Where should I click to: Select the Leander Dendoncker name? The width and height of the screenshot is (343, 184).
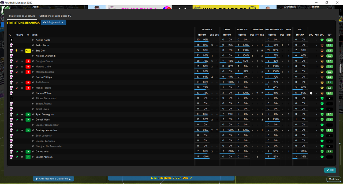[x=47, y=125]
